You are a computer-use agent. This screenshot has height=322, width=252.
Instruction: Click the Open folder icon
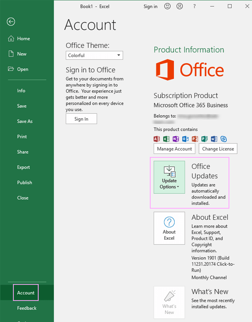point(11,69)
